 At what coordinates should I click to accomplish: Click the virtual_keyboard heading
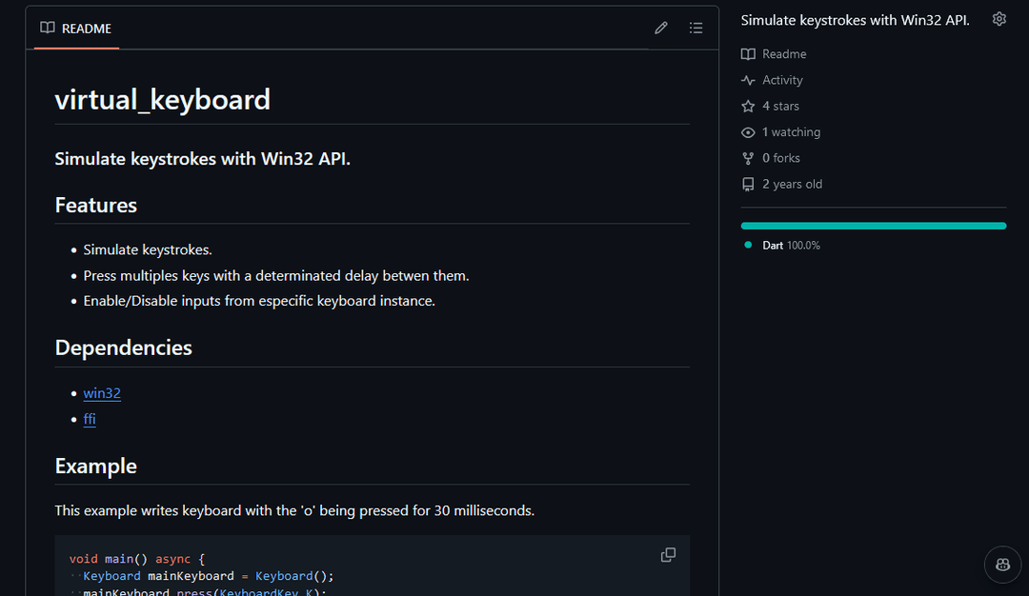coord(162,99)
